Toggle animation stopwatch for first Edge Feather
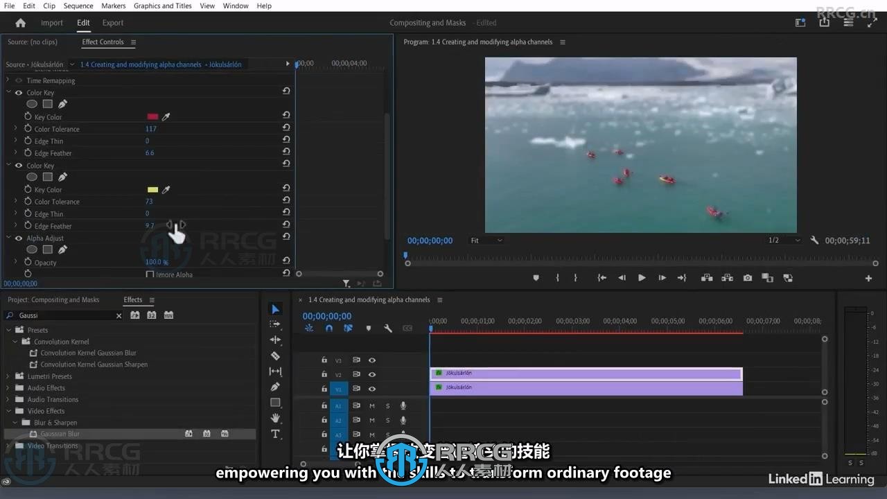 click(x=28, y=152)
